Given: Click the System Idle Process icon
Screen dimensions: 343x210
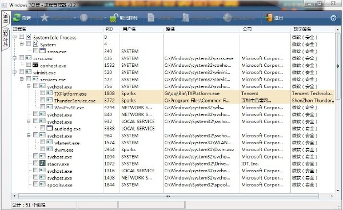Looking at the screenshot, I should tap(29, 37).
